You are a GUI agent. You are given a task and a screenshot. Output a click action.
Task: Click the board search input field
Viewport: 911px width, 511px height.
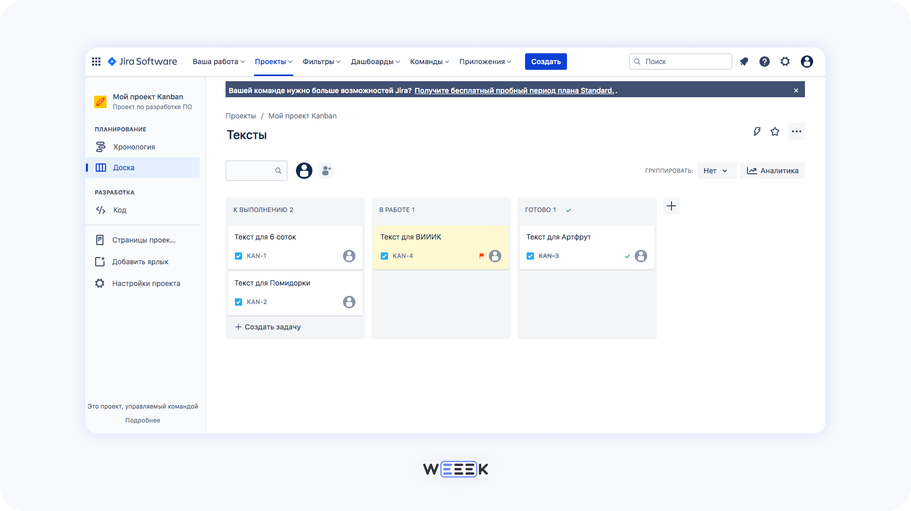point(253,170)
